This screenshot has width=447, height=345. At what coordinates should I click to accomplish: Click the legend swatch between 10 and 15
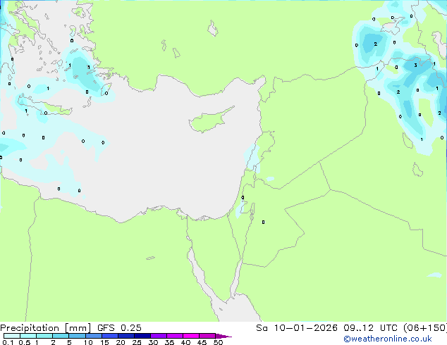click(94, 336)
